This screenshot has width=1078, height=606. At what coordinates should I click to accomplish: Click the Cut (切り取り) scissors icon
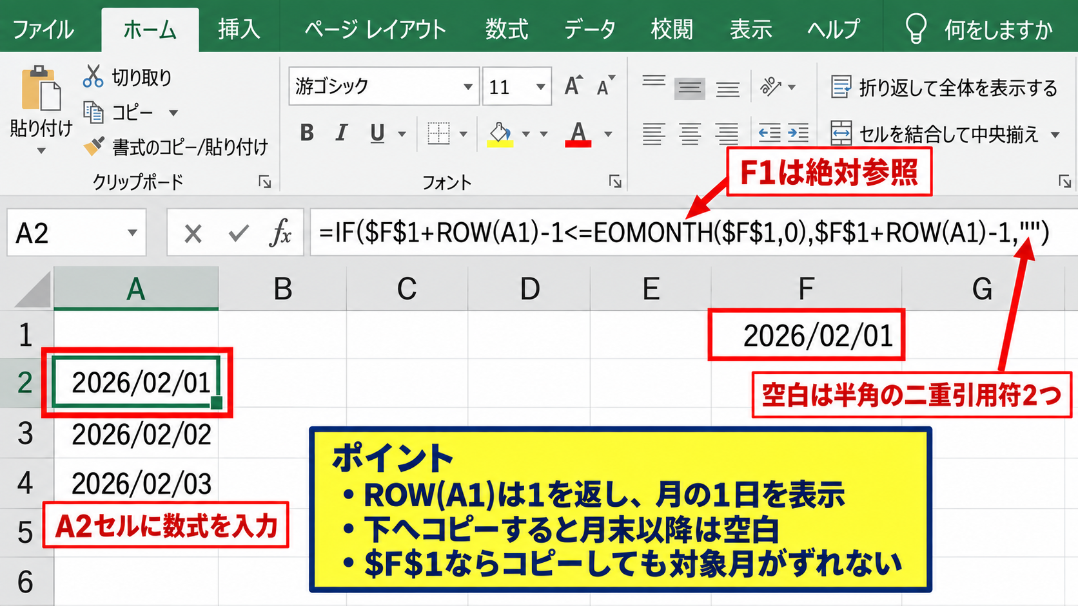[93, 76]
